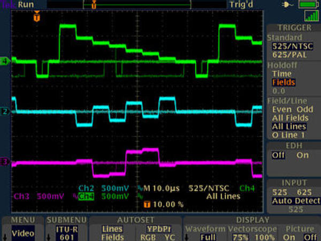Viewport: 321px width, 241px height.
Task: Choose YC autoset format
Action: 170,237
